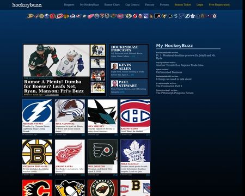Go to the hockeybuzz home logo
The height and width of the screenshot is (196, 245).
coord(27,5)
